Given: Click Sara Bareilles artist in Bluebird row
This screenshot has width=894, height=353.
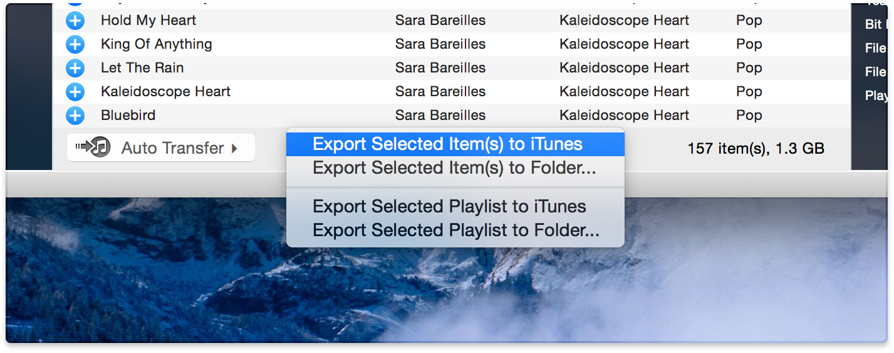Looking at the screenshot, I should (440, 116).
